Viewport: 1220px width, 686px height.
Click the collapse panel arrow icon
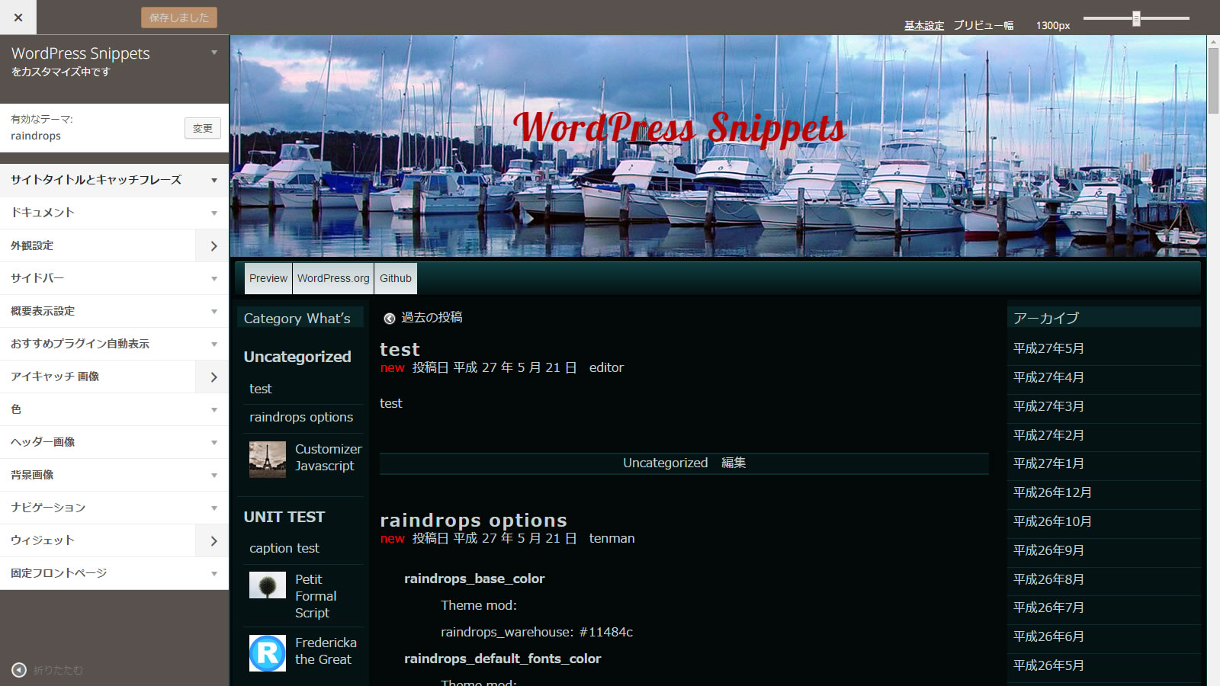[x=19, y=670]
